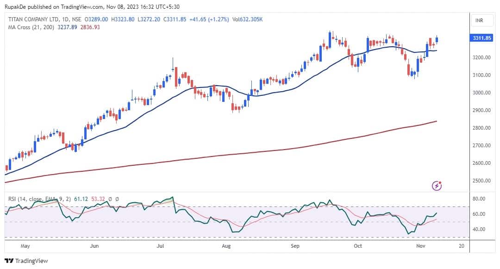The height and width of the screenshot is (269, 500).
Task: Click the low value L3272.20
Action: 149,19
